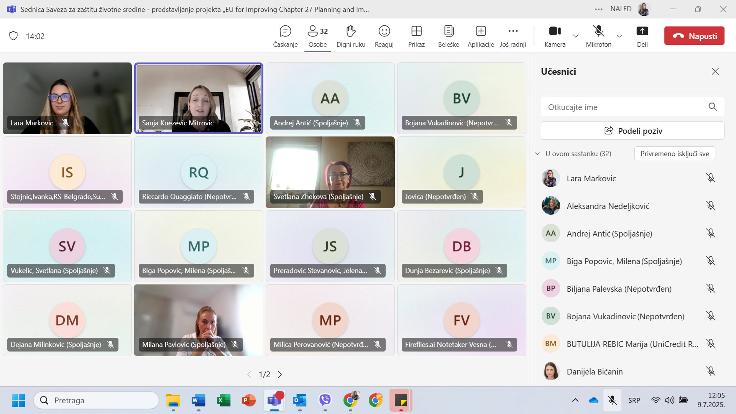
Task: Select Sanja Knezevic Mitrovic video tile
Action: [x=199, y=98]
